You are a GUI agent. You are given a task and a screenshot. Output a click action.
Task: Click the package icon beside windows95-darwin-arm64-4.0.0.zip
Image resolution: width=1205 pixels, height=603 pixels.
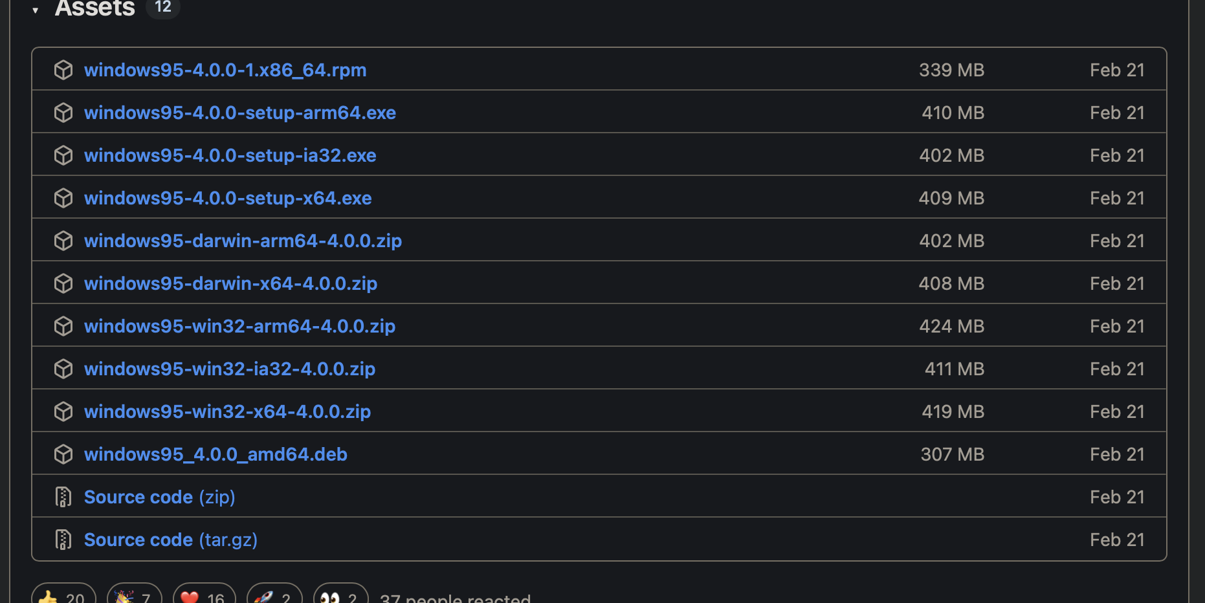tap(63, 241)
